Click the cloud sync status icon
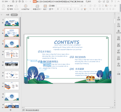121x112 pixels. point(100,2)
